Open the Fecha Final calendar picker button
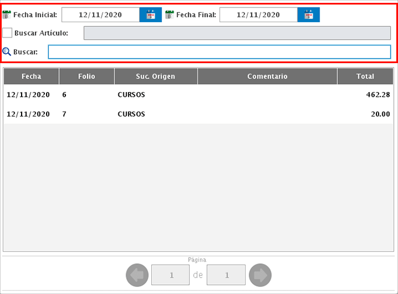 pos(308,15)
